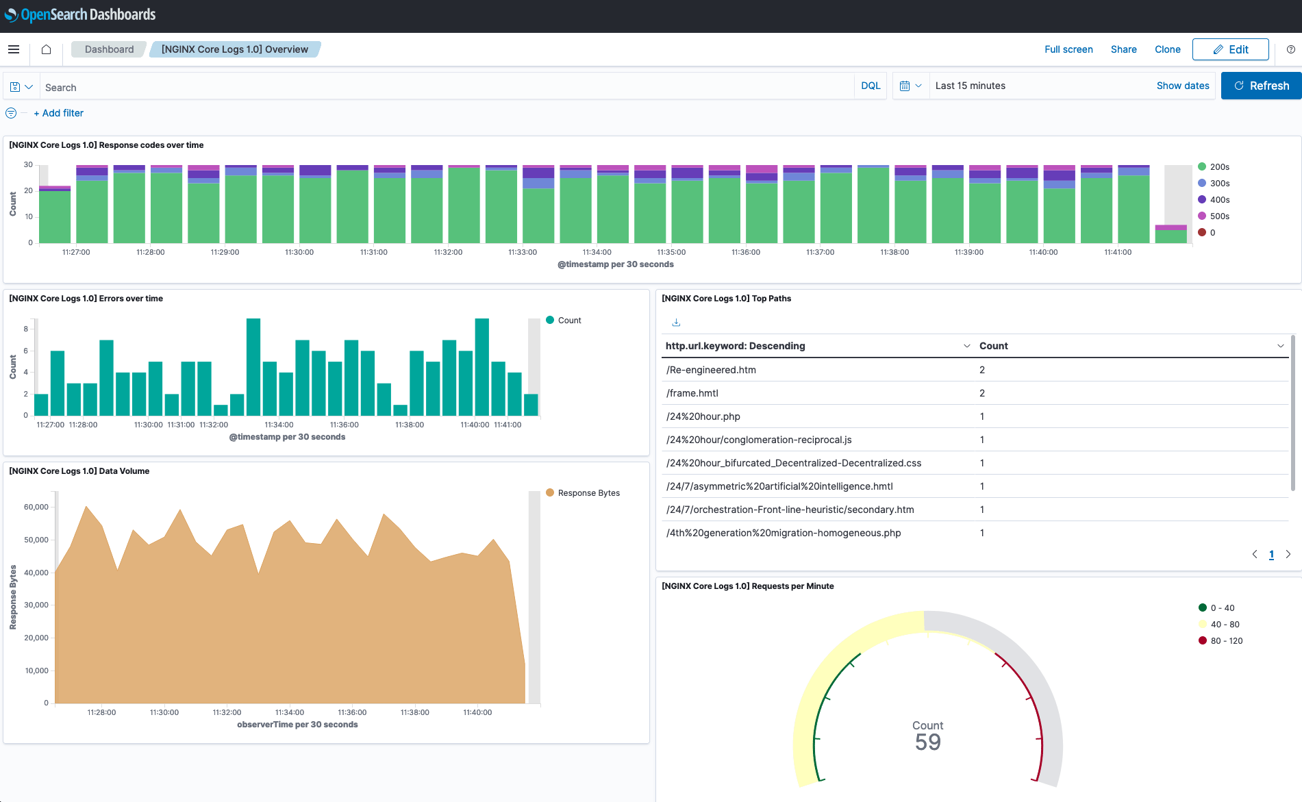
Task: Toggle the Errors Count legend entry
Action: [x=564, y=321]
